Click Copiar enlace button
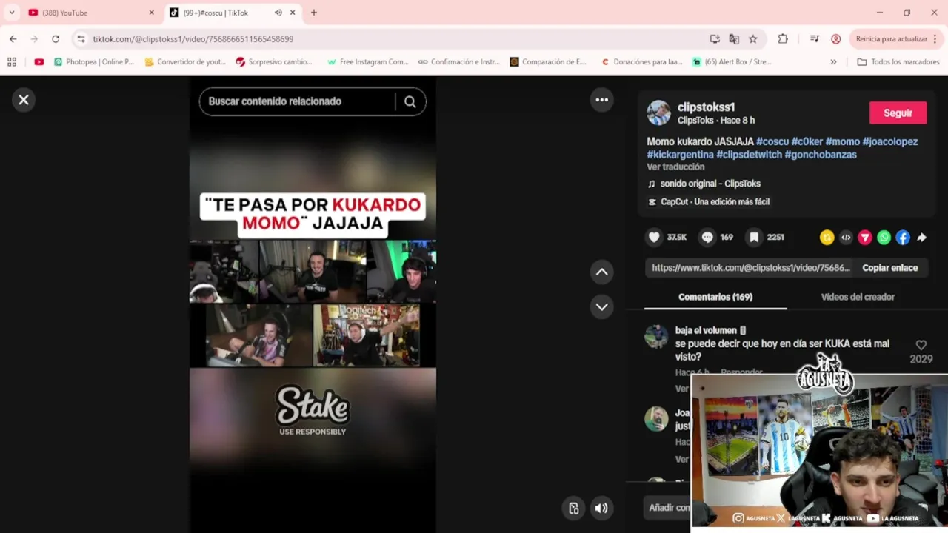This screenshot has width=948, height=533. click(889, 268)
